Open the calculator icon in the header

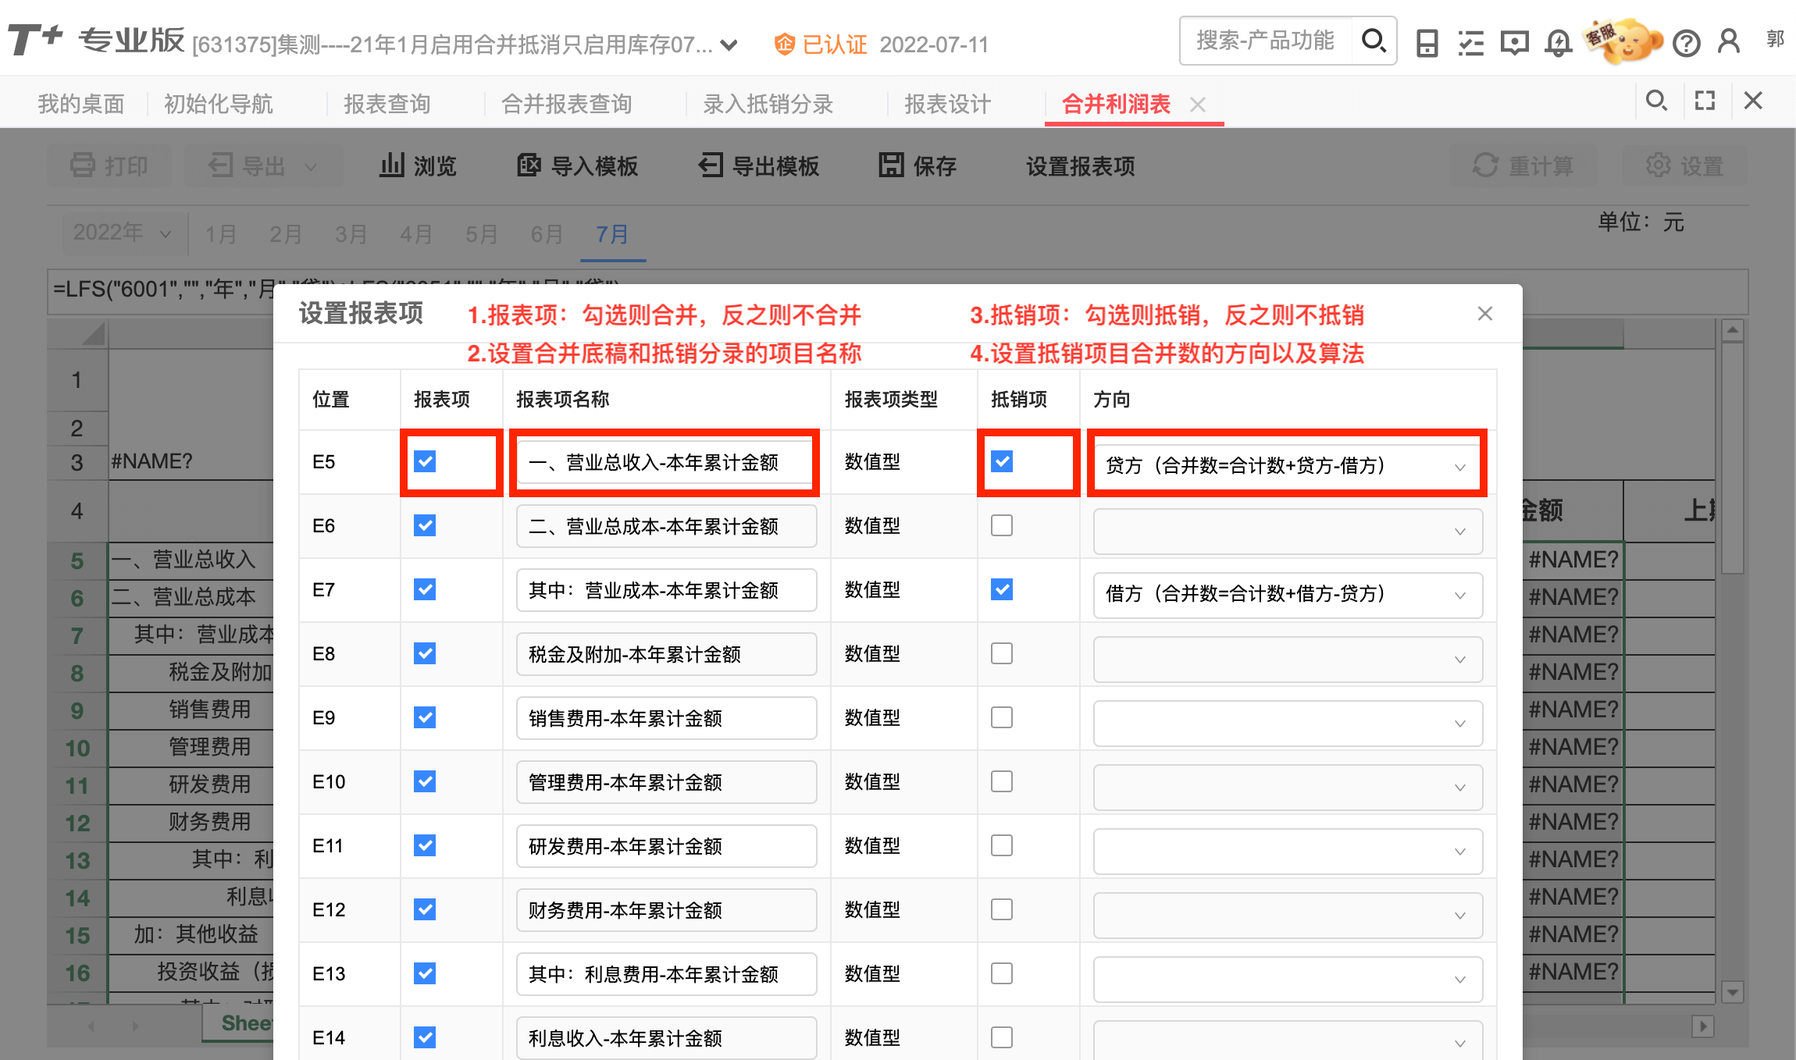click(1427, 43)
